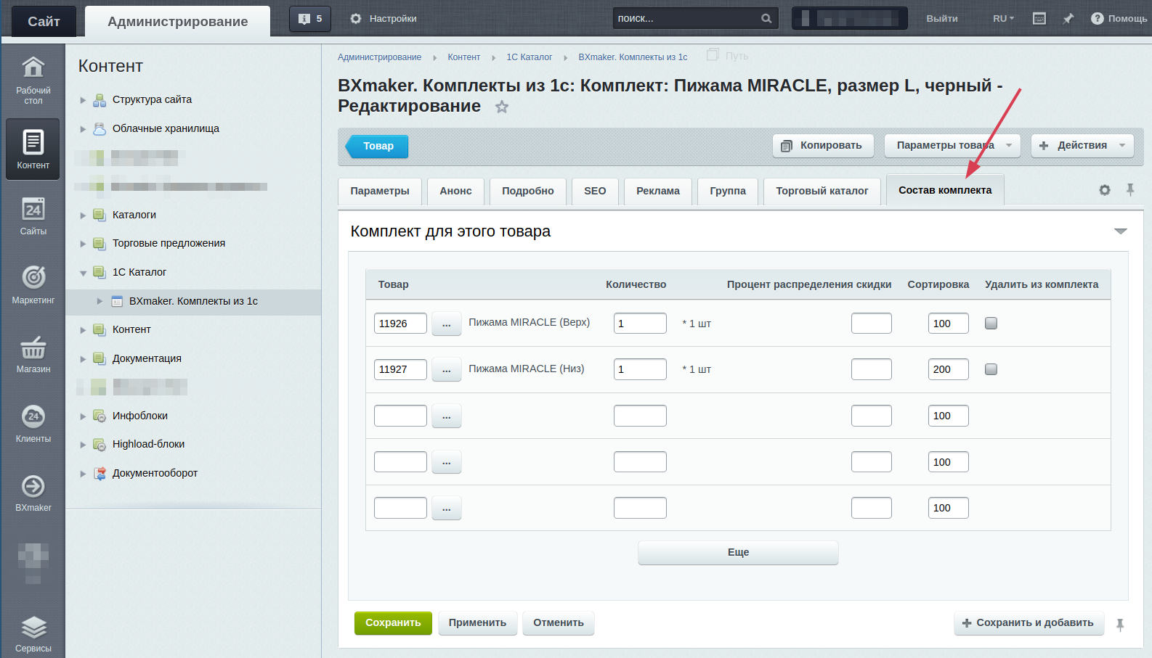The image size is (1152, 658).
Task: Expand the Каталоги tree node
Action: [83, 215]
